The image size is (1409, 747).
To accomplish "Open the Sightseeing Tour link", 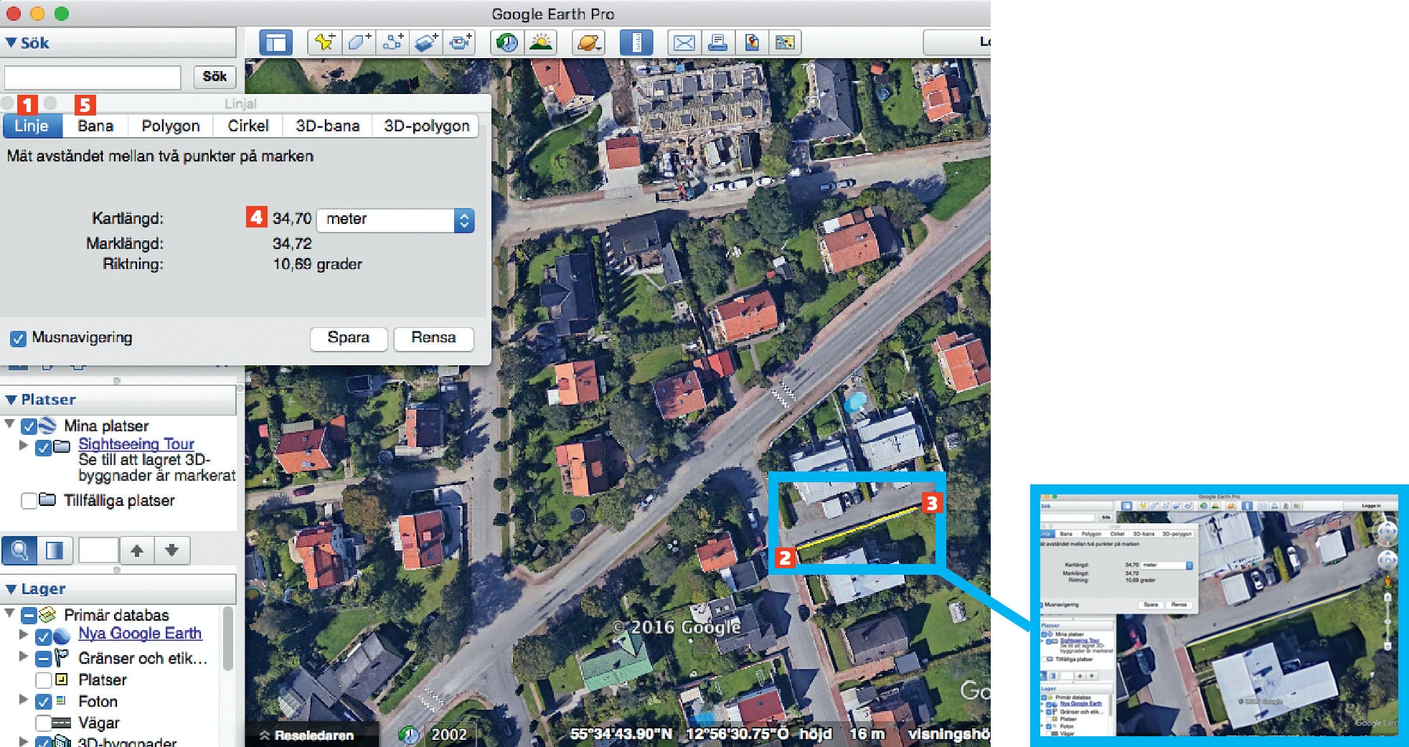I will tap(136, 443).
